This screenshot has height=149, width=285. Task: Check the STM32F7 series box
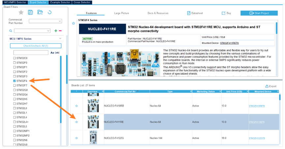14,86
